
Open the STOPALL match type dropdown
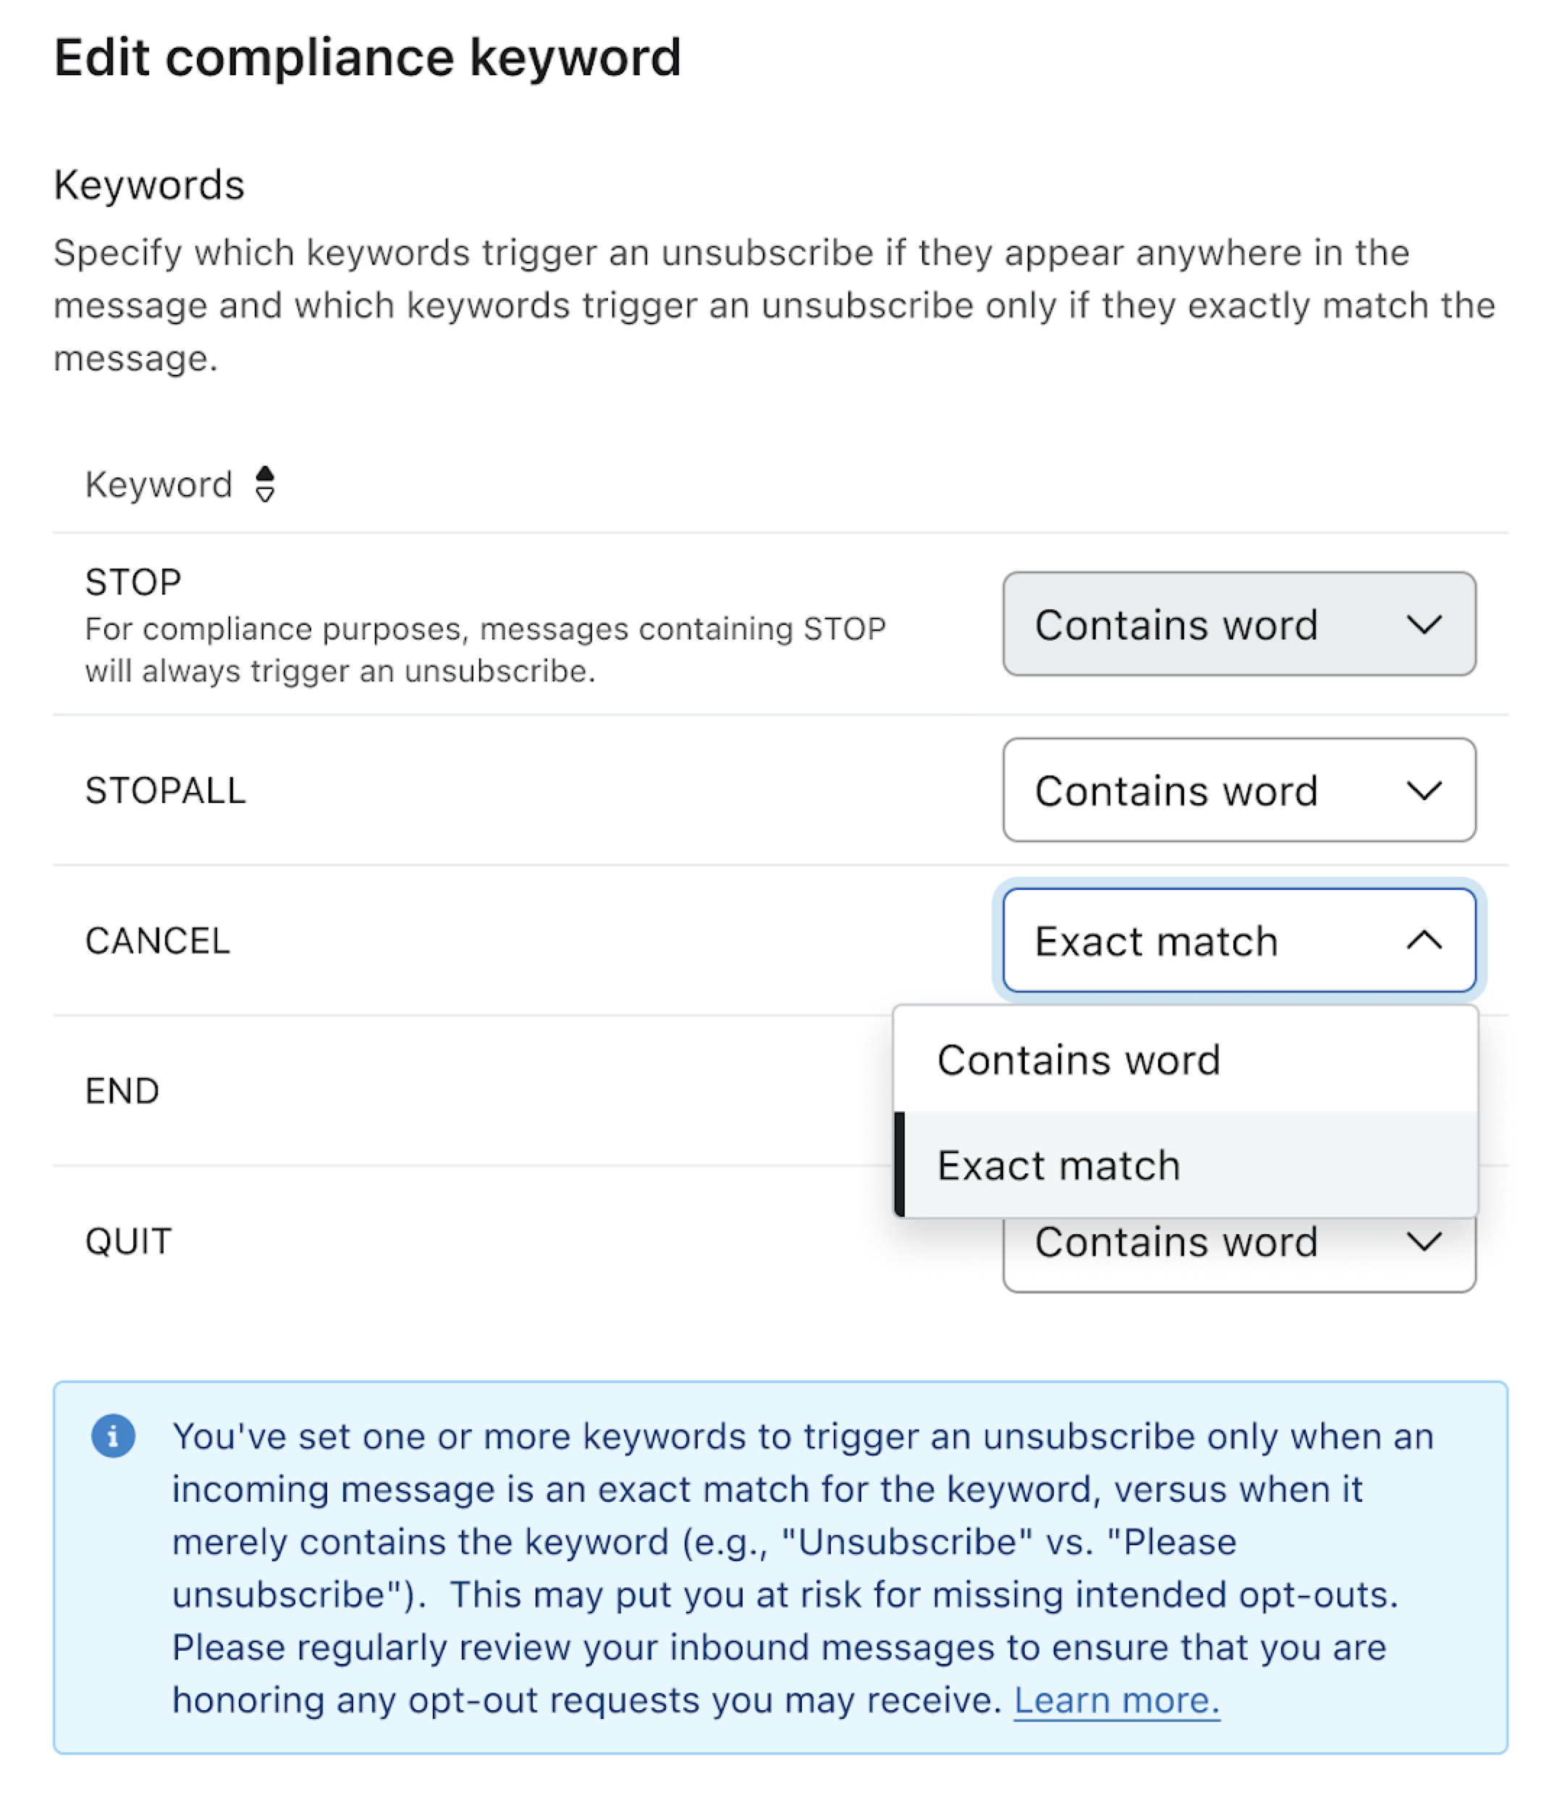coord(1238,791)
